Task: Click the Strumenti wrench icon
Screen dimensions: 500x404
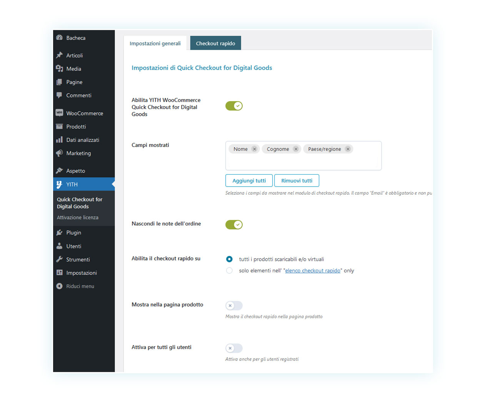Action: (x=59, y=259)
